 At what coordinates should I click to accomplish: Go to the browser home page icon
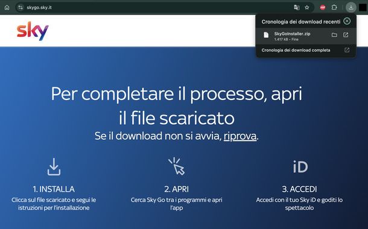coord(7,7)
